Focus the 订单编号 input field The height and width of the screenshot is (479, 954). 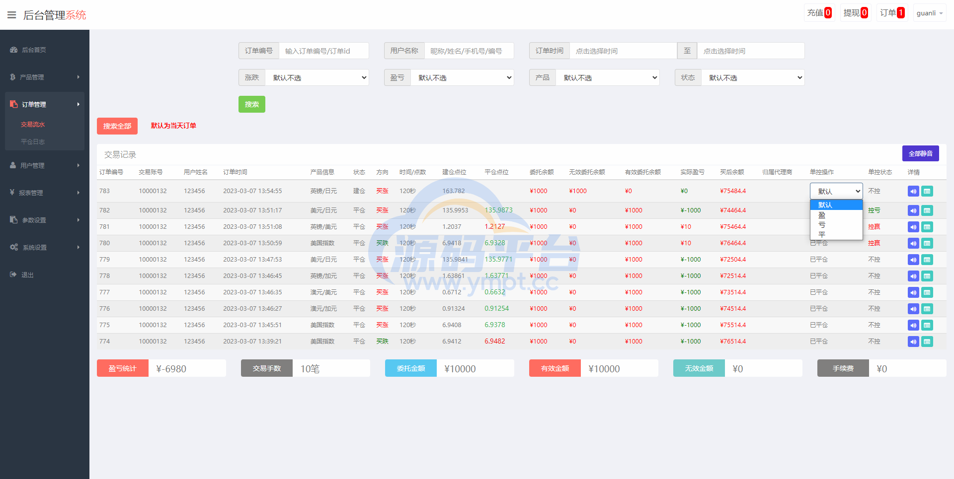[323, 51]
